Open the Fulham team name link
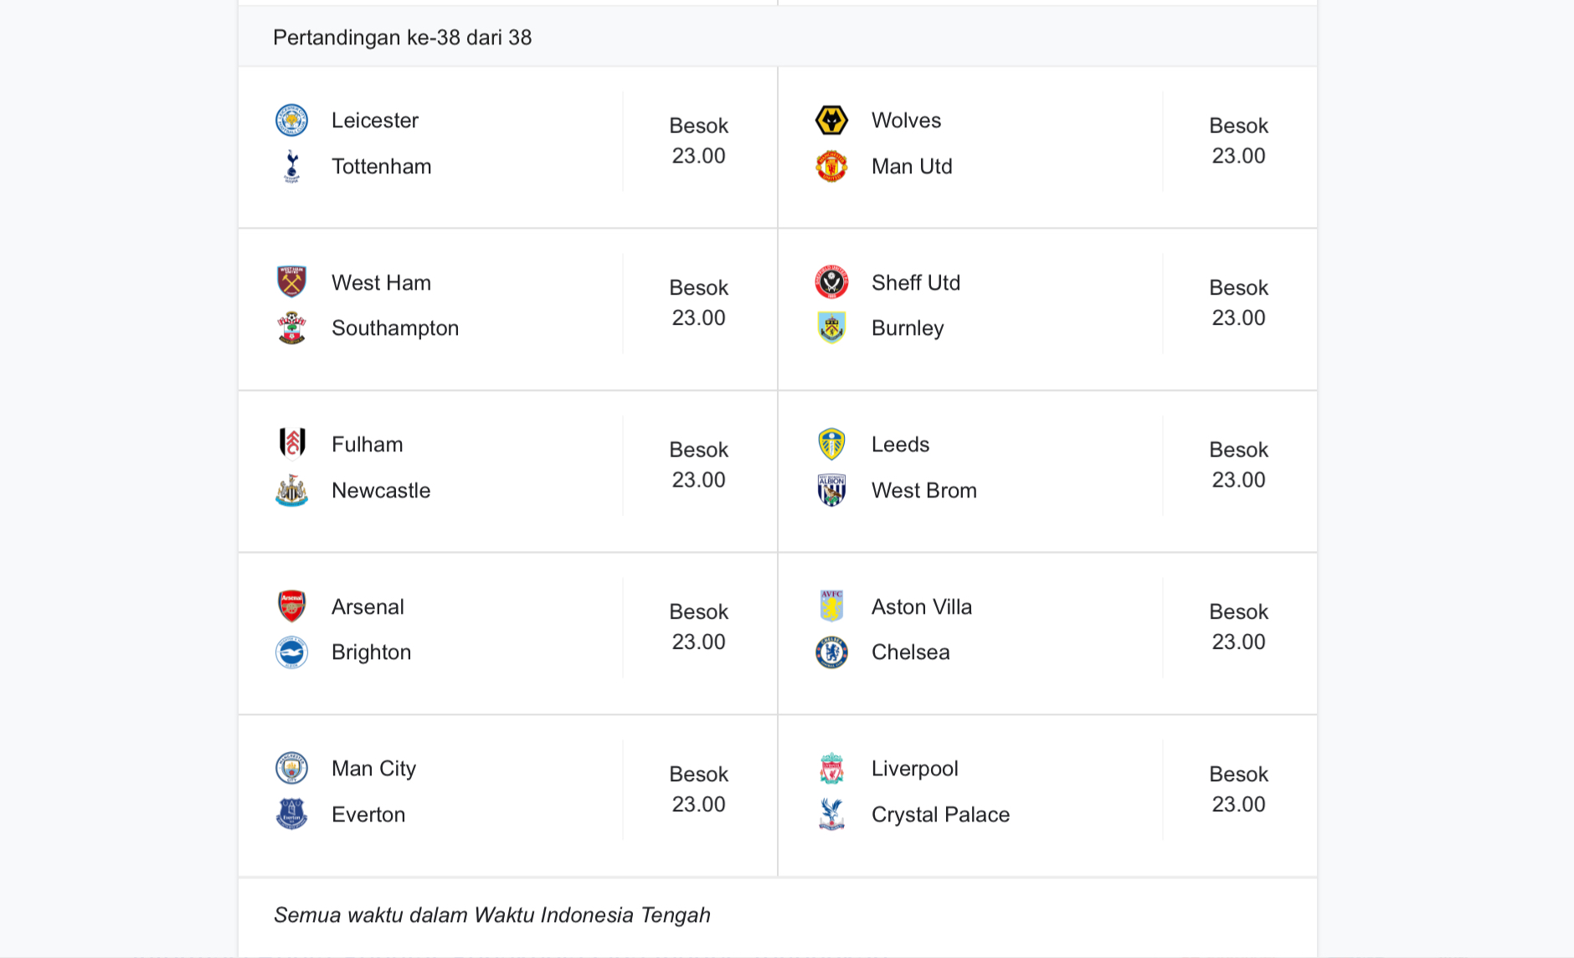Screen dimensions: 1574x958 coord(367,445)
